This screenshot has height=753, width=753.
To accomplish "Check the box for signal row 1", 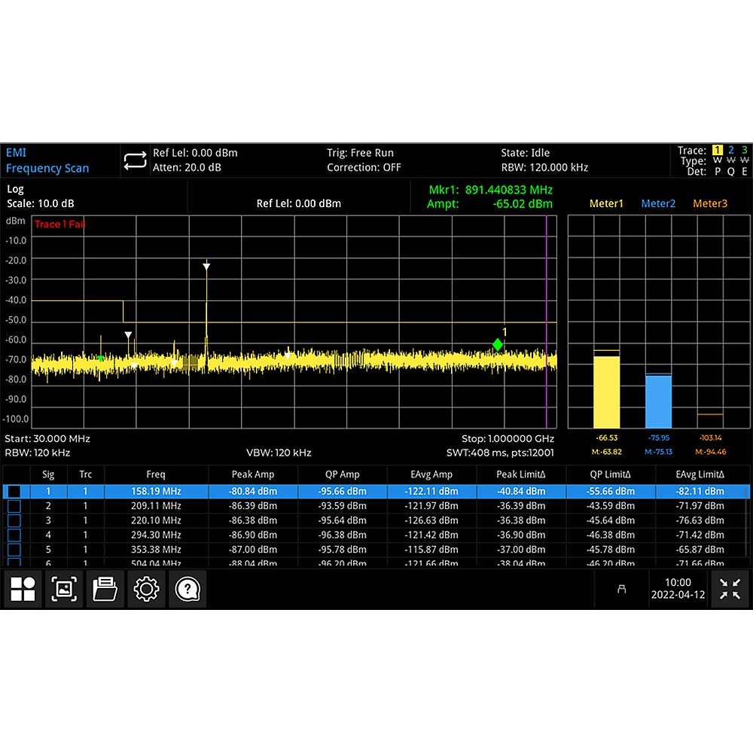I will pyautogui.click(x=14, y=491).
